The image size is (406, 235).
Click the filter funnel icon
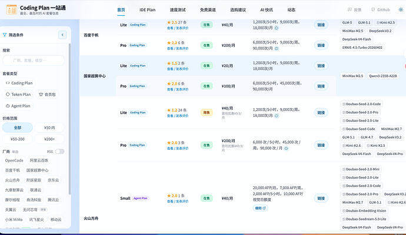(5, 35)
